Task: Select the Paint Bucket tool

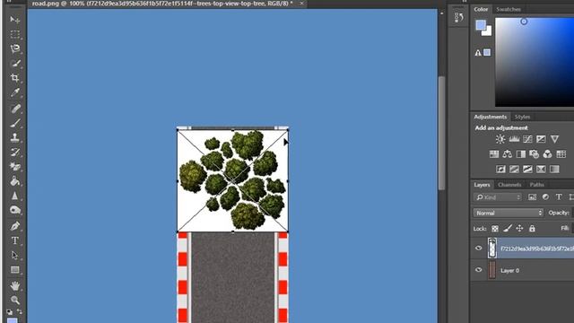Action: (14, 181)
